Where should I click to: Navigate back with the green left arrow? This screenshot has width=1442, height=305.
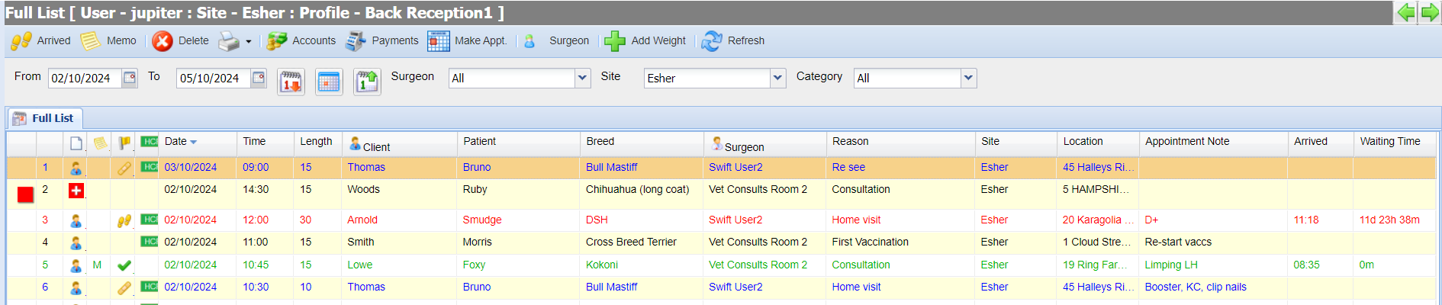tap(1405, 12)
